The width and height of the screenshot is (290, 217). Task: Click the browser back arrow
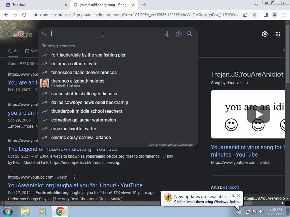[x=6, y=15]
